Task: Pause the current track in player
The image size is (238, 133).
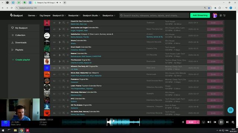Action: (221, 122)
